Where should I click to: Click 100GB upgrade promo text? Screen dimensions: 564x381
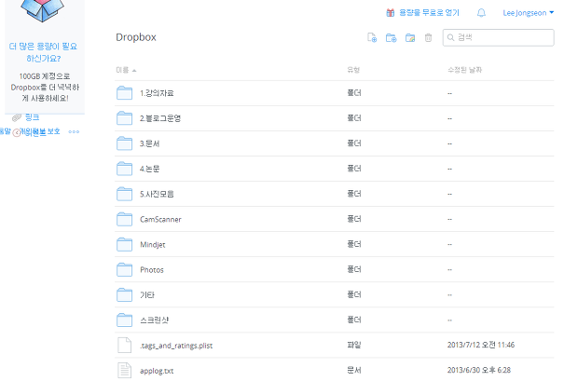(45, 87)
